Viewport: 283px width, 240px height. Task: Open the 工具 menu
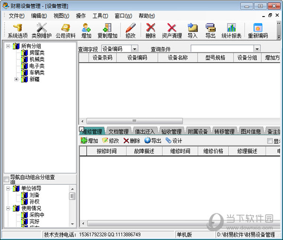(x=100, y=16)
